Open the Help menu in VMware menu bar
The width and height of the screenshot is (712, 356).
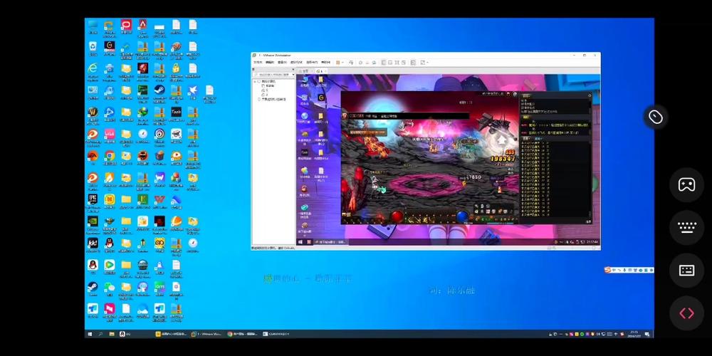pyautogui.click(x=326, y=62)
